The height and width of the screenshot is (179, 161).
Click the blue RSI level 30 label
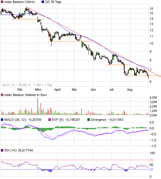[x=151, y=170]
